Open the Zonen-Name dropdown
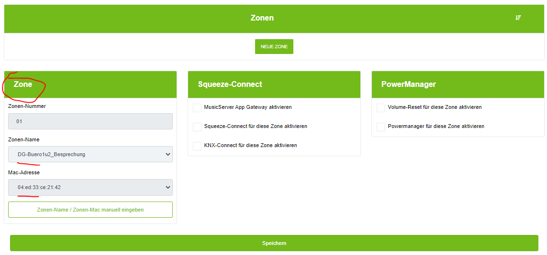 click(90, 154)
